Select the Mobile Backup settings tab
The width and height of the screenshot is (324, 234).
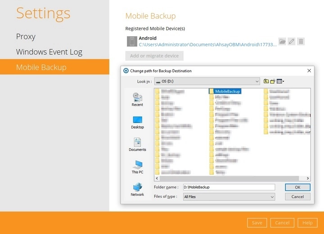[41, 67]
